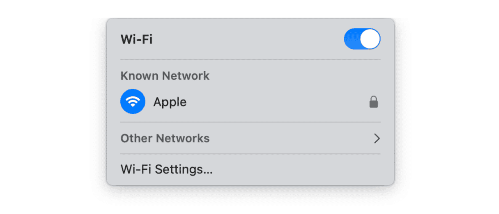Screen dimensions: 499x214
Task: Click the Wi-Fi title text
Action: click(x=136, y=39)
